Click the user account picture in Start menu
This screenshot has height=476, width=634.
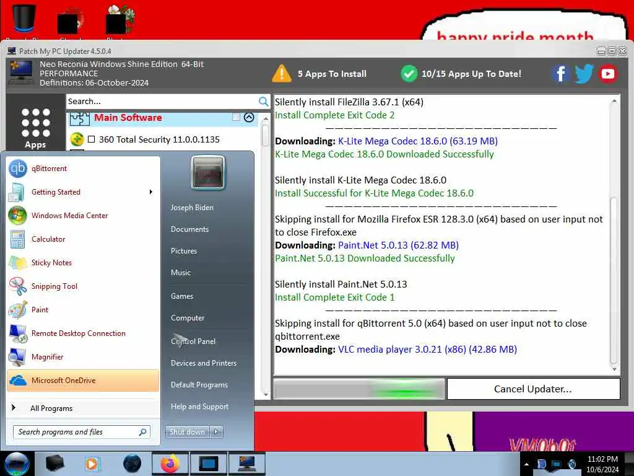point(208,172)
